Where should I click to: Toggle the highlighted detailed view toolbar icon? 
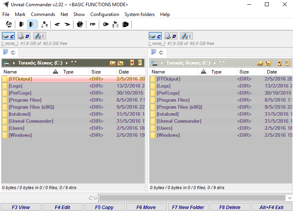pos(32,24)
